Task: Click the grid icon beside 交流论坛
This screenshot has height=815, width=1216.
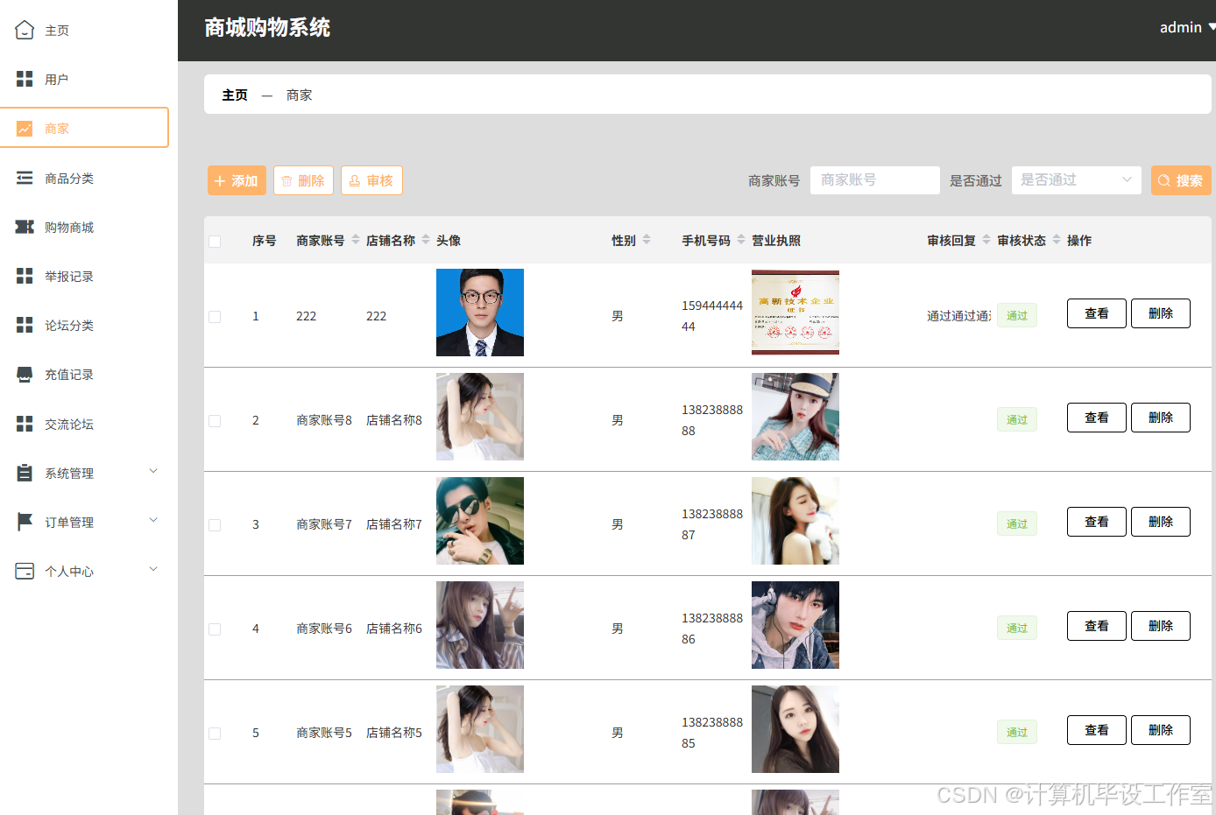Action: [25, 424]
